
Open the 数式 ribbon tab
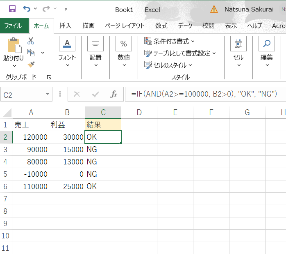pyautogui.click(x=161, y=25)
